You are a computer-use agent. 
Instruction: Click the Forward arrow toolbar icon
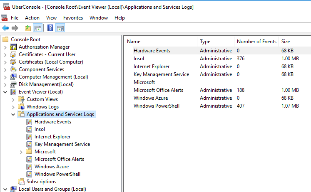tap(15, 28)
